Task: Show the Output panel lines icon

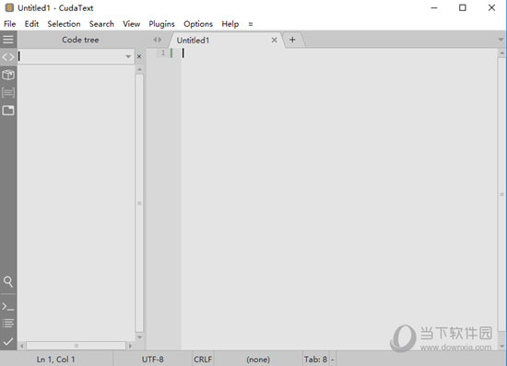Action: coord(8,324)
